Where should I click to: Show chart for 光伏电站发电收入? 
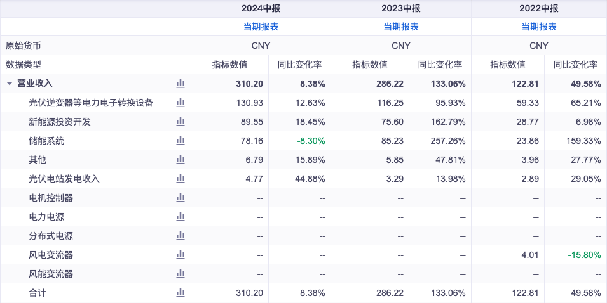click(181, 179)
